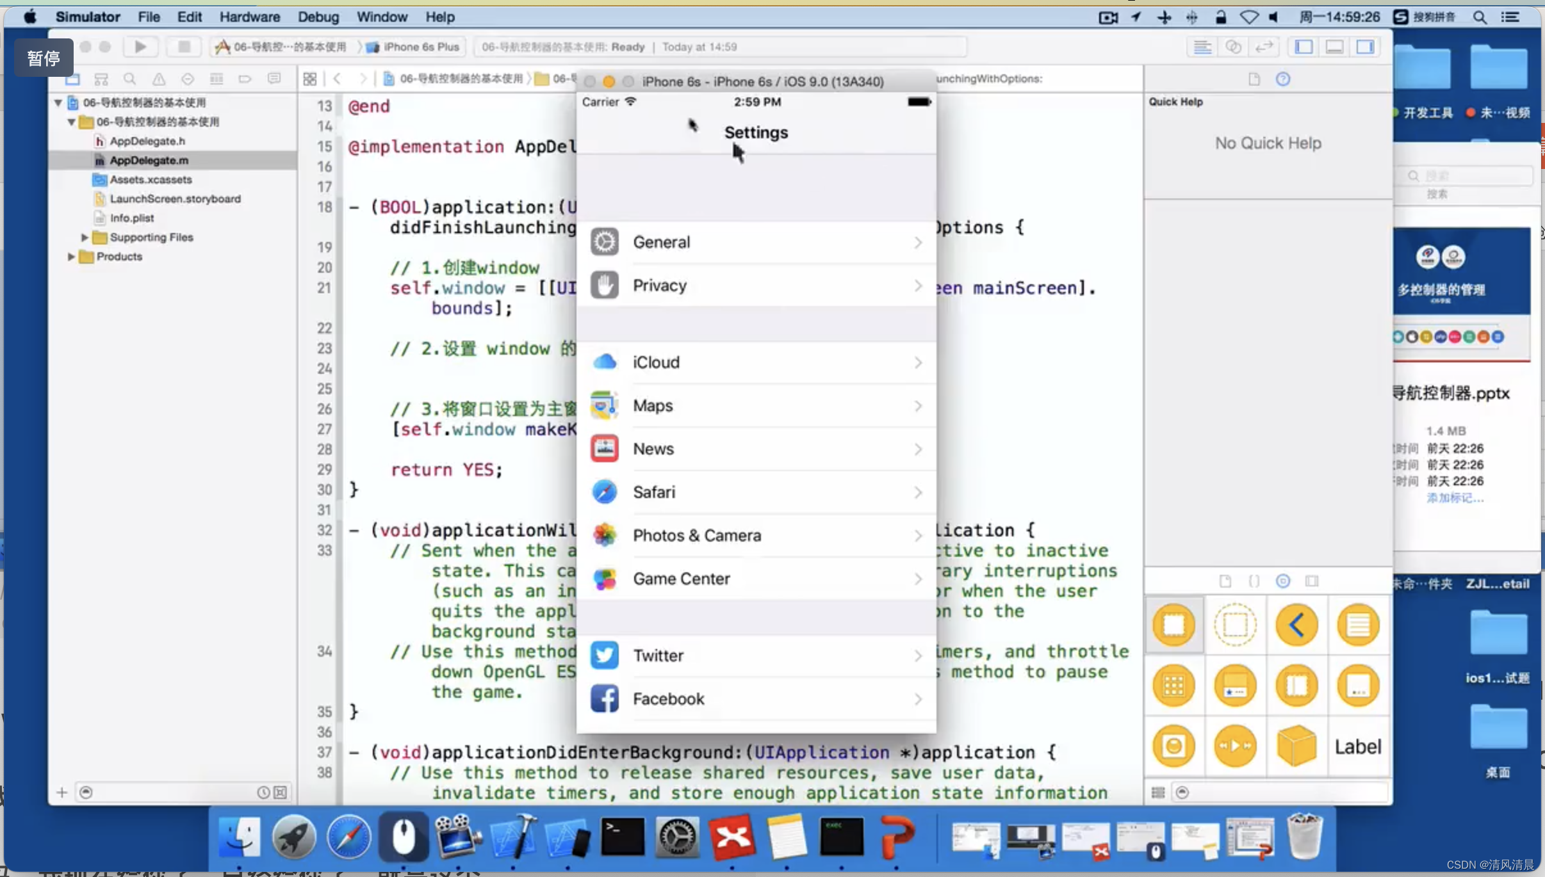Open the Privacy settings row
This screenshot has height=877, width=1545.
coord(756,285)
